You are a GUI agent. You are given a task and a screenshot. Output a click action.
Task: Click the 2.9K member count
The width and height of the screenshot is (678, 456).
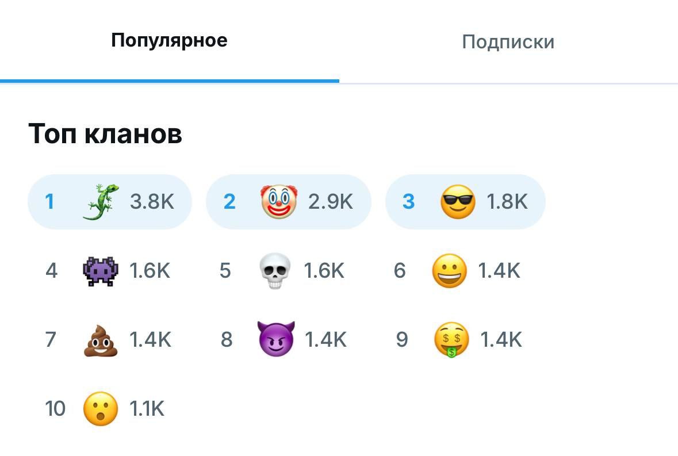point(330,202)
